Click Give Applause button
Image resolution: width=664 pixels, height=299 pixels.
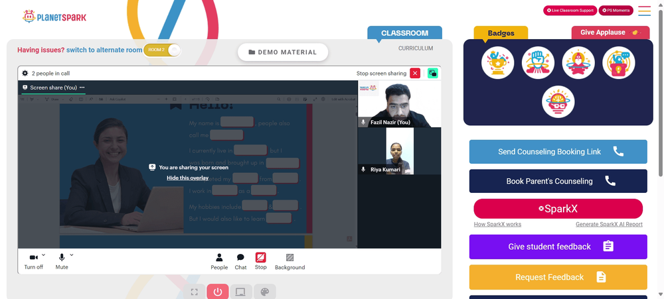coord(610,32)
